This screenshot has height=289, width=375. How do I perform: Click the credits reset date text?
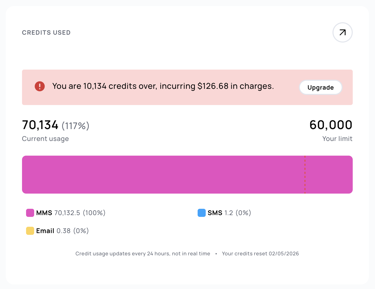260,254
